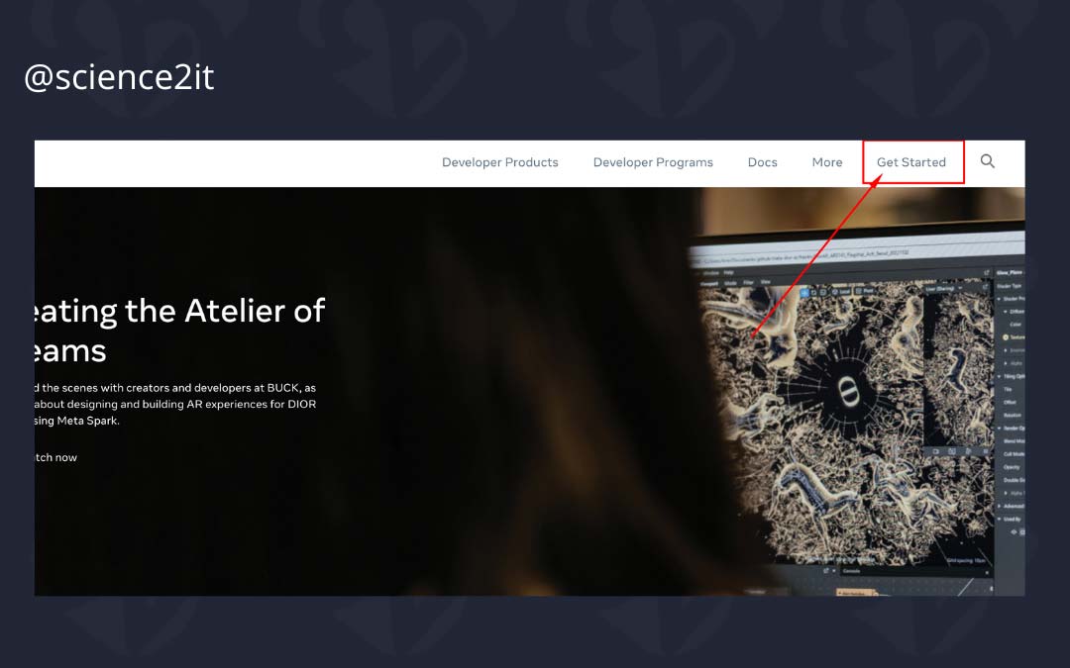Click the Atelier of Dreams headline
This screenshot has height=668, width=1070.
[x=180, y=331]
